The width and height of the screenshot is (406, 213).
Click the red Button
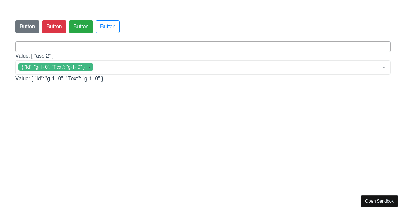(54, 27)
